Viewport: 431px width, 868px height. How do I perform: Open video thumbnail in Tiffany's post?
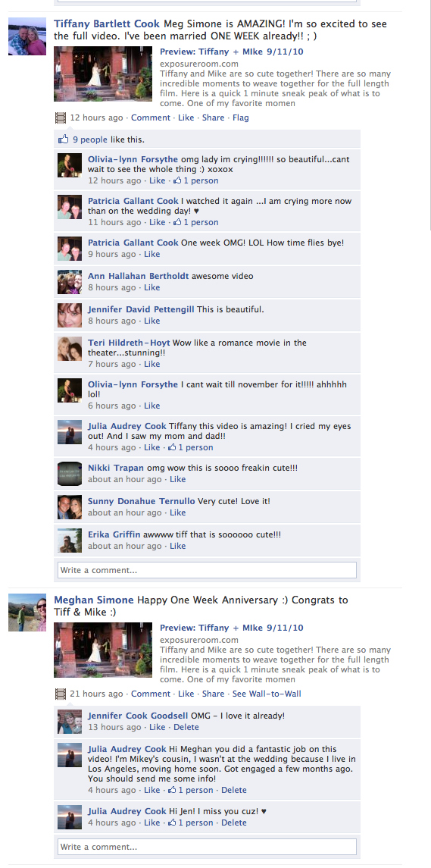pyautogui.click(x=103, y=74)
